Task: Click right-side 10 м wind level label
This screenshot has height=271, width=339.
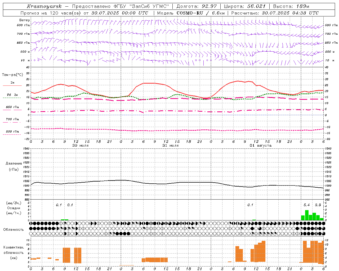Action: pos(330,60)
